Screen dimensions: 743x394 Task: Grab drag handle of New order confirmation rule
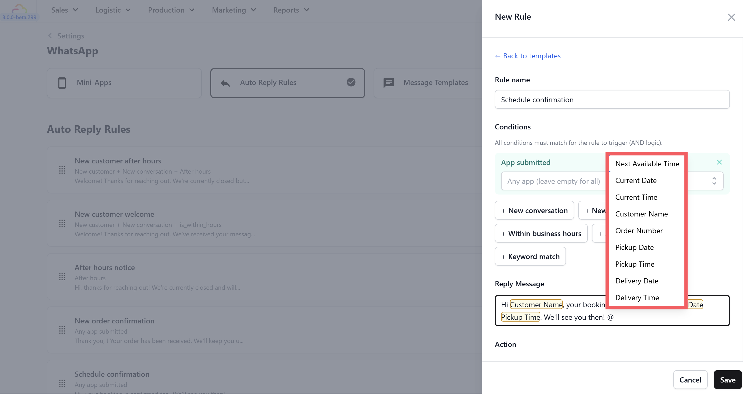[62, 330]
